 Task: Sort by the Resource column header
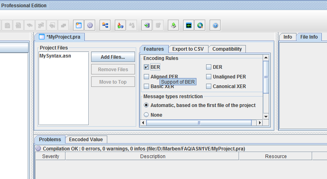click(x=276, y=156)
